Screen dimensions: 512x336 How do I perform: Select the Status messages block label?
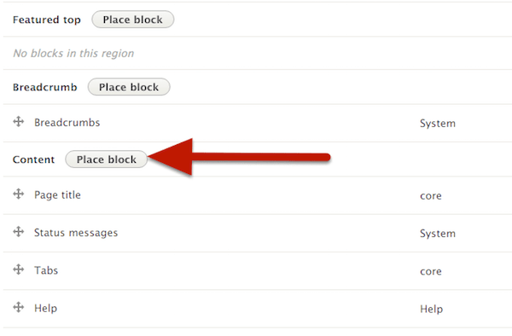coord(76,233)
